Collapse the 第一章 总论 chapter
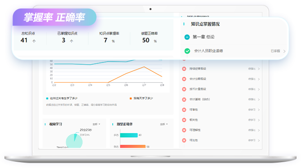The height and width of the screenshot is (168, 301). coord(187,37)
